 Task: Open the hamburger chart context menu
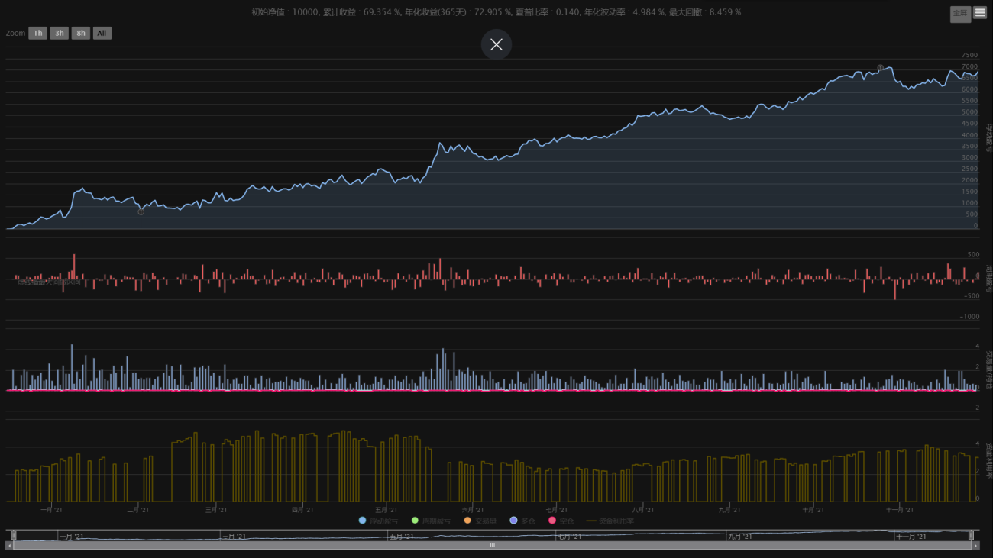[x=980, y=13]
